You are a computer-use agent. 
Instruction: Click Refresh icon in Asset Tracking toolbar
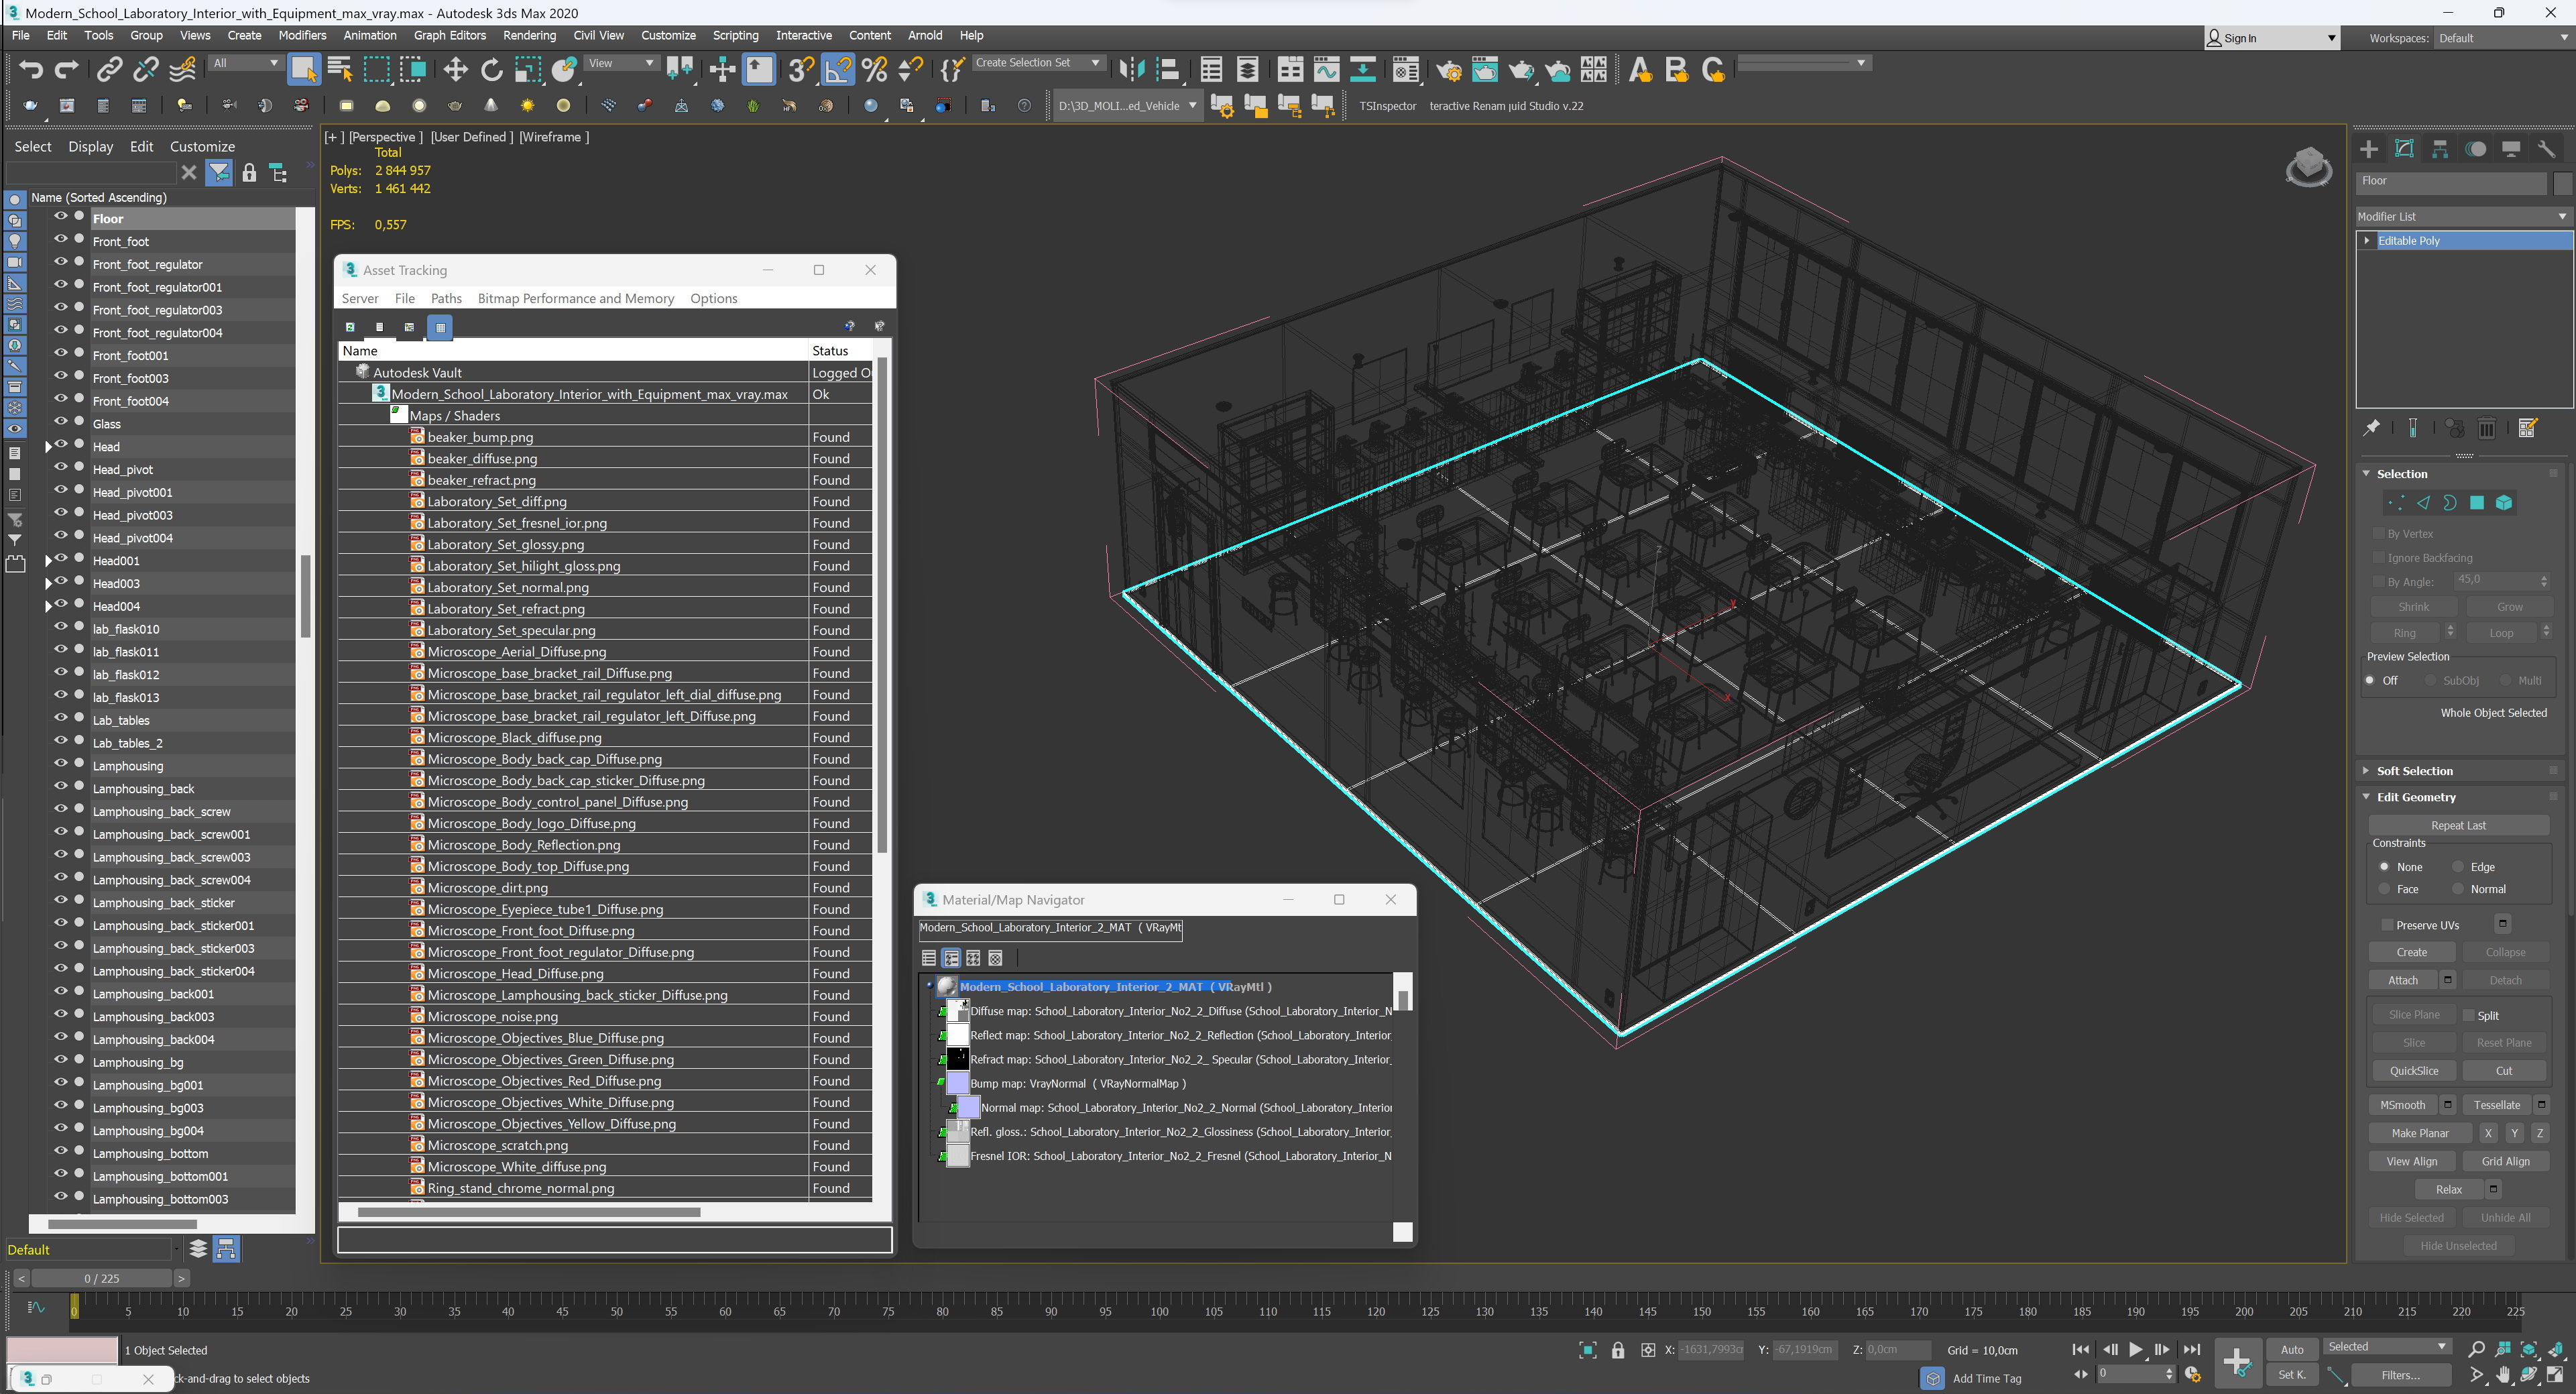point(350,327)
